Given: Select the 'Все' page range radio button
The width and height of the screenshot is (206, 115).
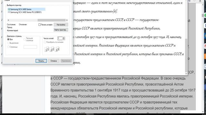Looking at the screenshot, I should (8, 39).
